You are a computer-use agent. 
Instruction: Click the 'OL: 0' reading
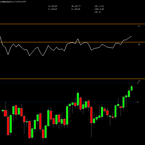click(x=97, y=12)
